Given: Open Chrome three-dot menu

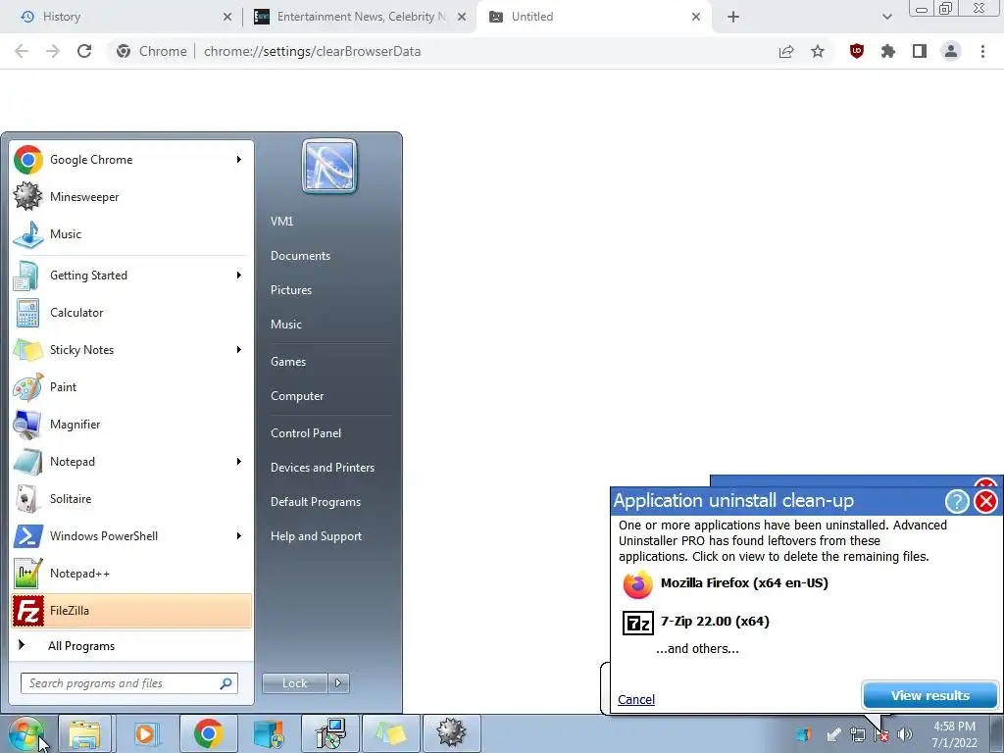Looking at the screenshot, I should coord(982,51).
